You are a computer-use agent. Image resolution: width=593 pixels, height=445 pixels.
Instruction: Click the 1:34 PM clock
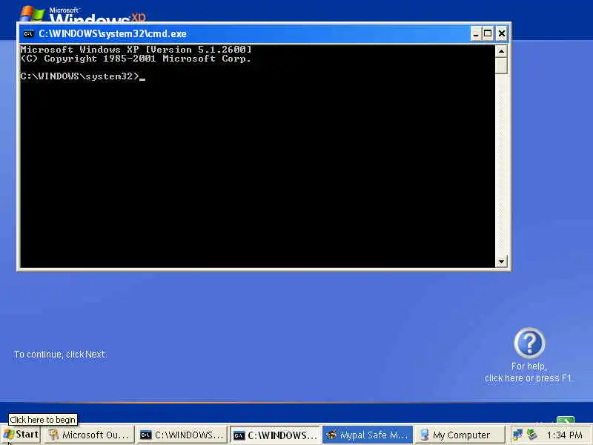[x=564, y=435]
